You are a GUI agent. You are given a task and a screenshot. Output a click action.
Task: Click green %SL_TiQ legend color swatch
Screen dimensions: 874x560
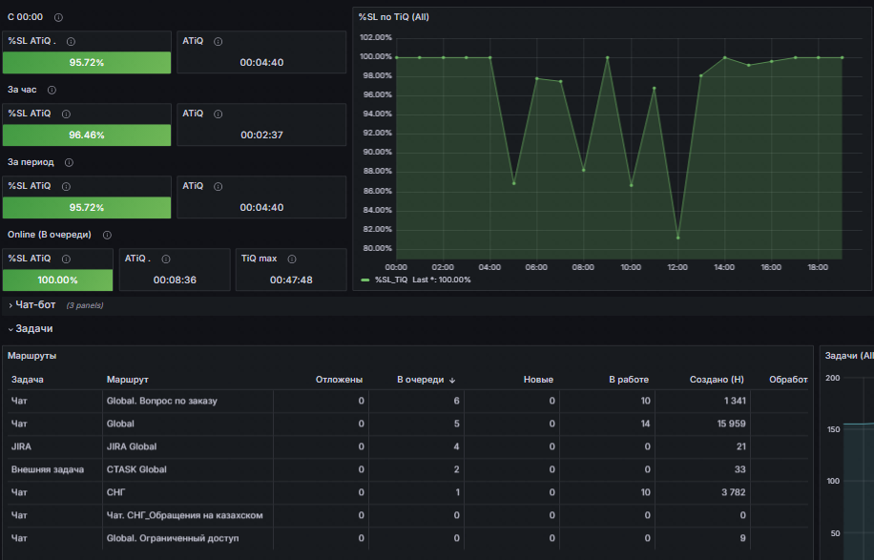365,280
